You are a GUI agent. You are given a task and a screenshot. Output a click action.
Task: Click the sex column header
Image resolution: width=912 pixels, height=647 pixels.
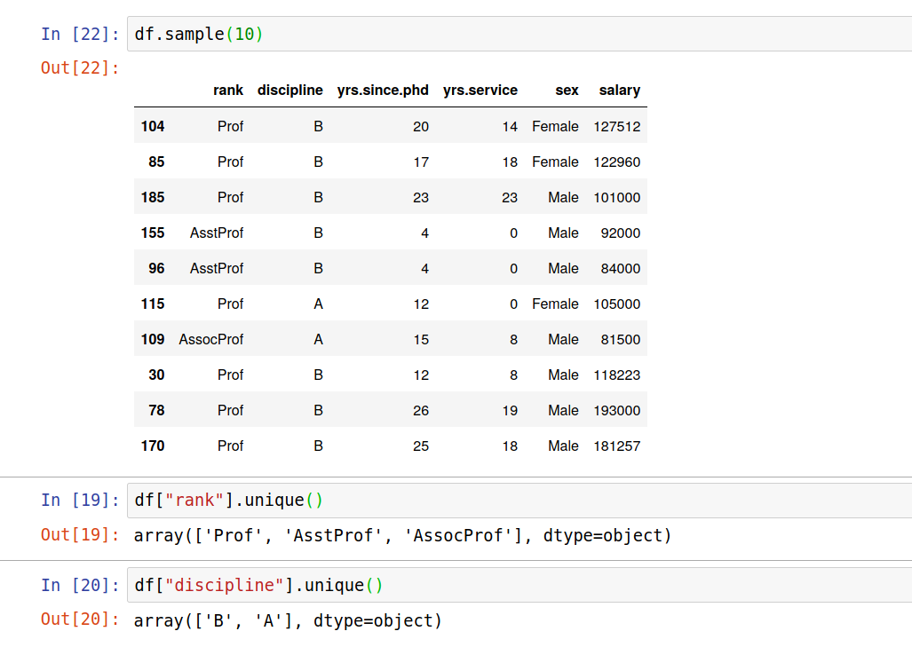coord(566,90)
